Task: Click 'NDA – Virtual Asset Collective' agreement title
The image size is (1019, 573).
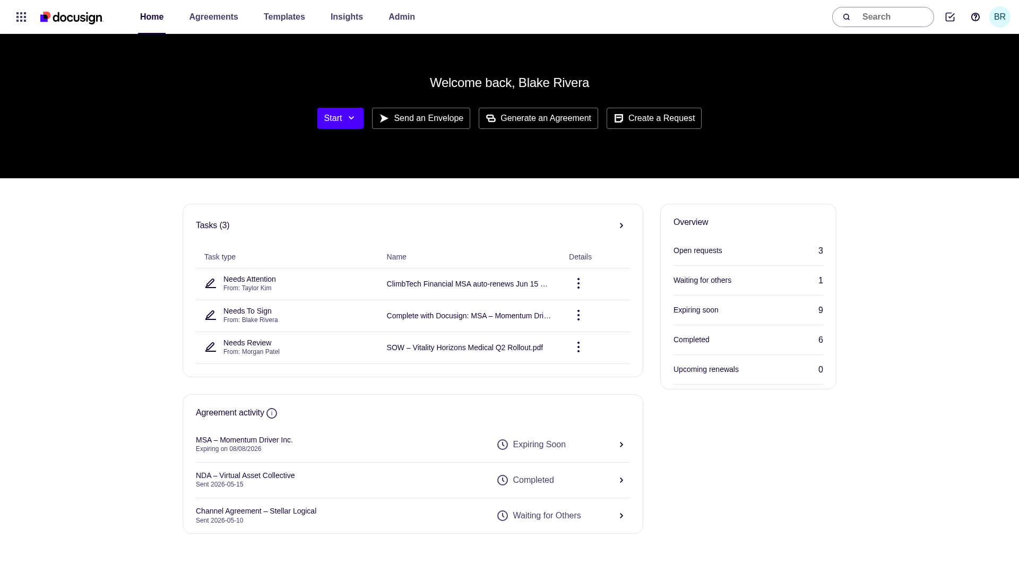Action: click(x=245, y=475)
